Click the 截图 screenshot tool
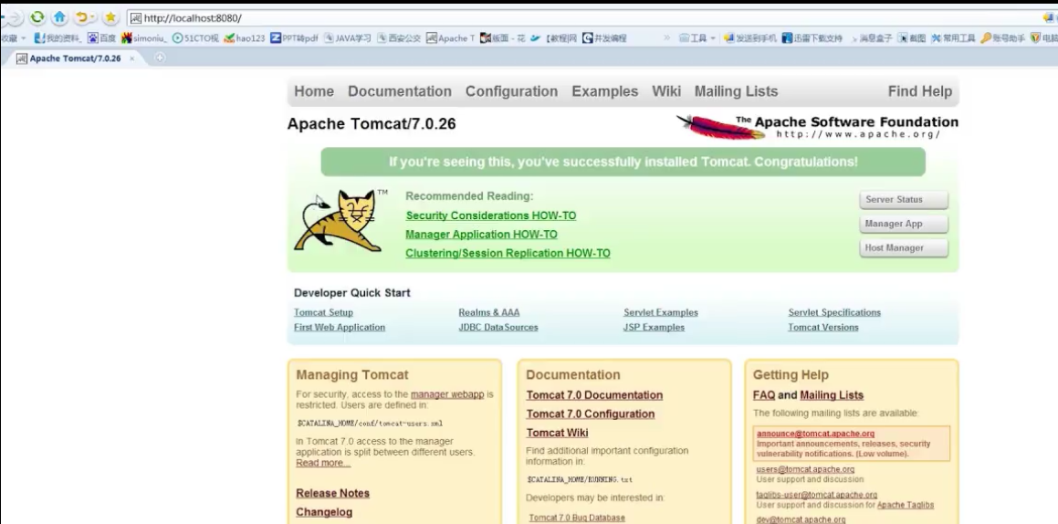 [x=912, y=38]
